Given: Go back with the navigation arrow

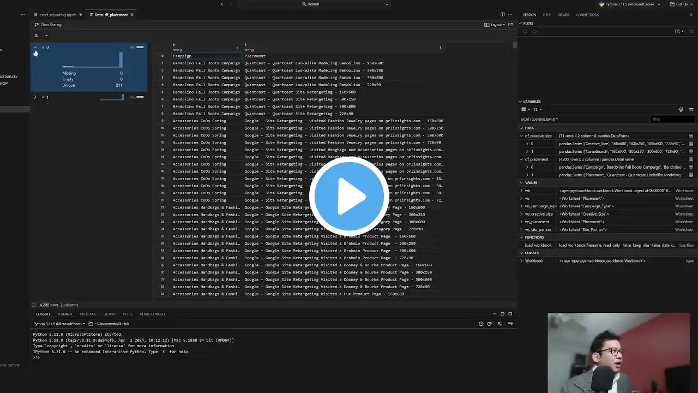Looking at the screenshot, I should point(222,4).
